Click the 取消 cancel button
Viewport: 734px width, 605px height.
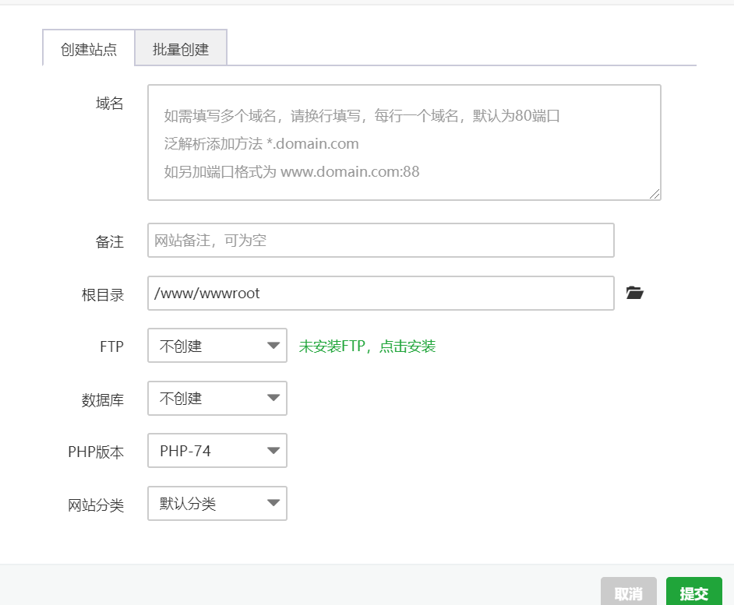pyautogui.click(x=628, y=591)
